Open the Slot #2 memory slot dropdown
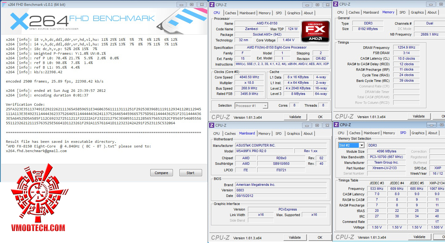Viewport: 445px width, 243px height. [351, 145]
